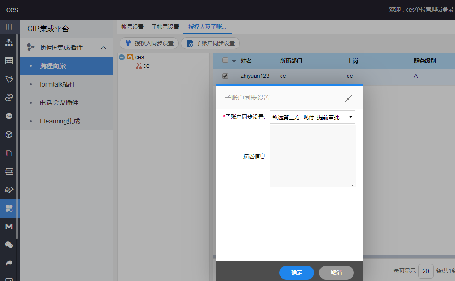Select the M icon in left sidebar
The height and width of the screenshot is (281, 455).
pyautogui.click(x=9, y=227)
